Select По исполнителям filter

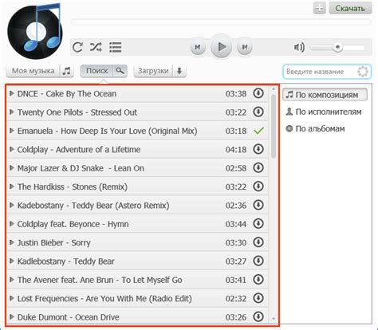click(x=324, y=112)
